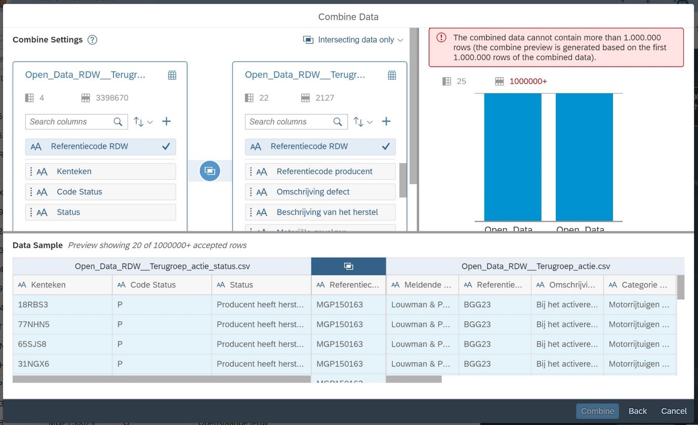Image resolution: width=698 pixels, height=425 pixels.
Task: Open grid view icon of left dataset card
Action: [172, 75]
